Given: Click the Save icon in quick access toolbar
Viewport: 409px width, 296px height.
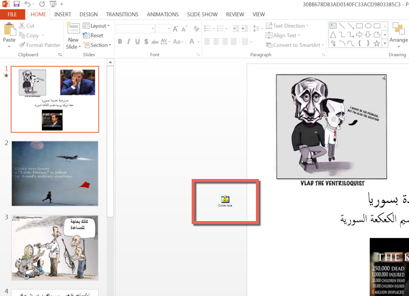Looking at the screenshot, I should pyautogui.click(x=16, y=4).
